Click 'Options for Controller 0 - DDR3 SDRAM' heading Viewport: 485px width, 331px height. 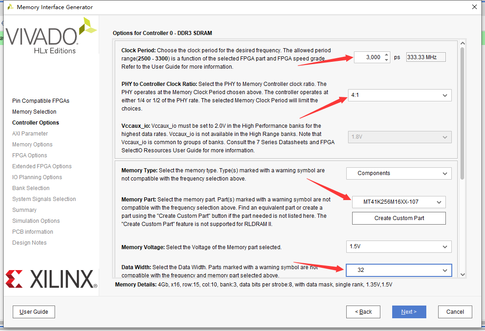pos(162,33)
